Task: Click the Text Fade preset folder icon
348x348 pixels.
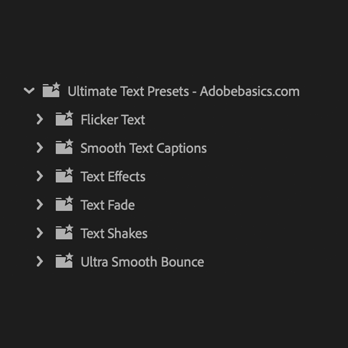Action: click(x=64, y=205)
